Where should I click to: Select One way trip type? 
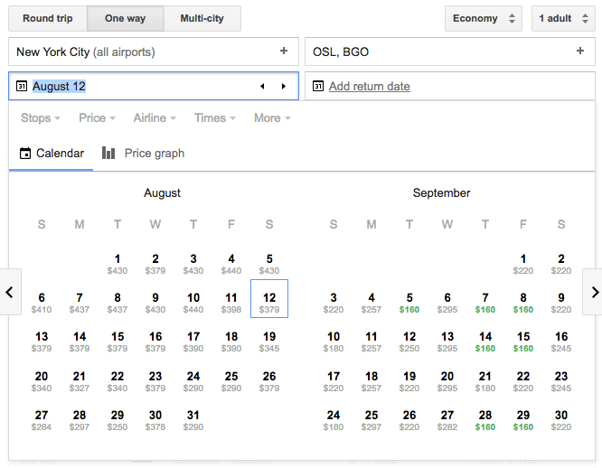point(126,18)
